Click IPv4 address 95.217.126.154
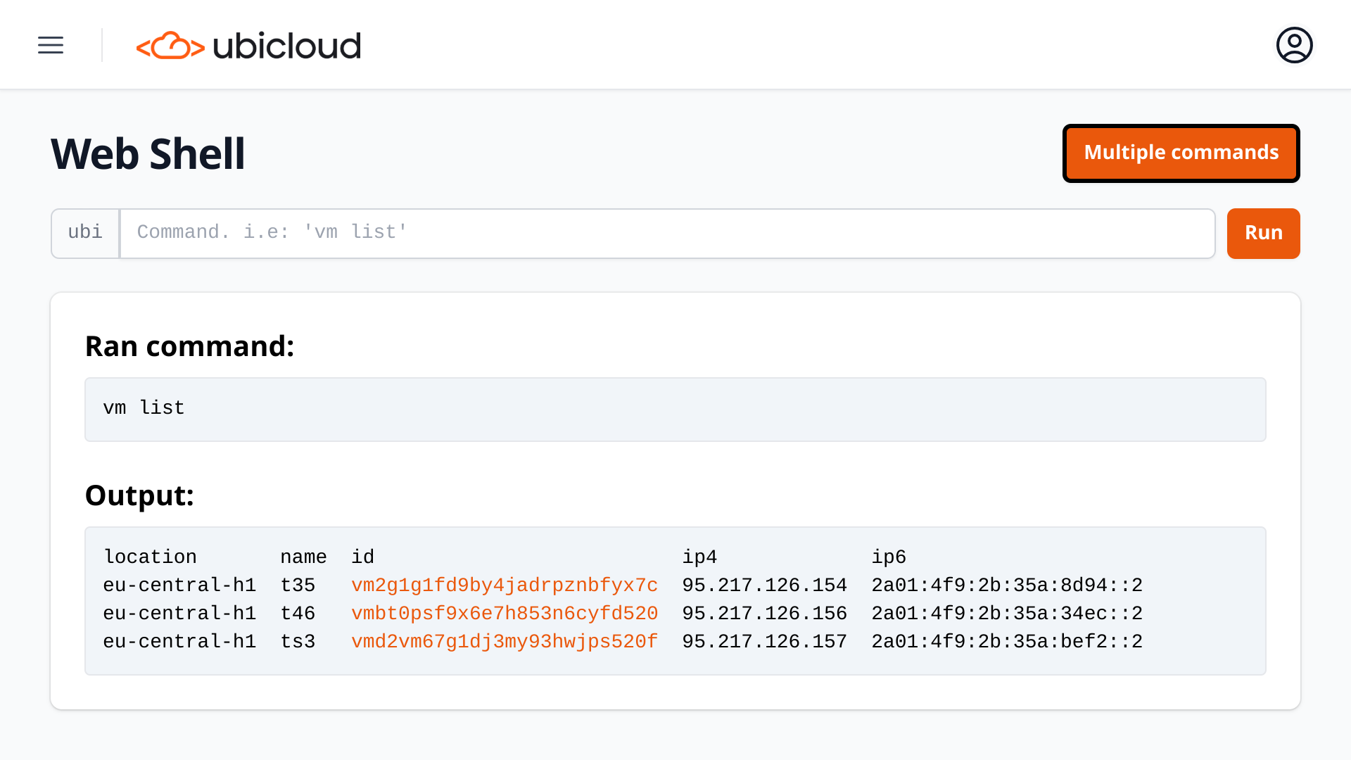 point(764,585)
